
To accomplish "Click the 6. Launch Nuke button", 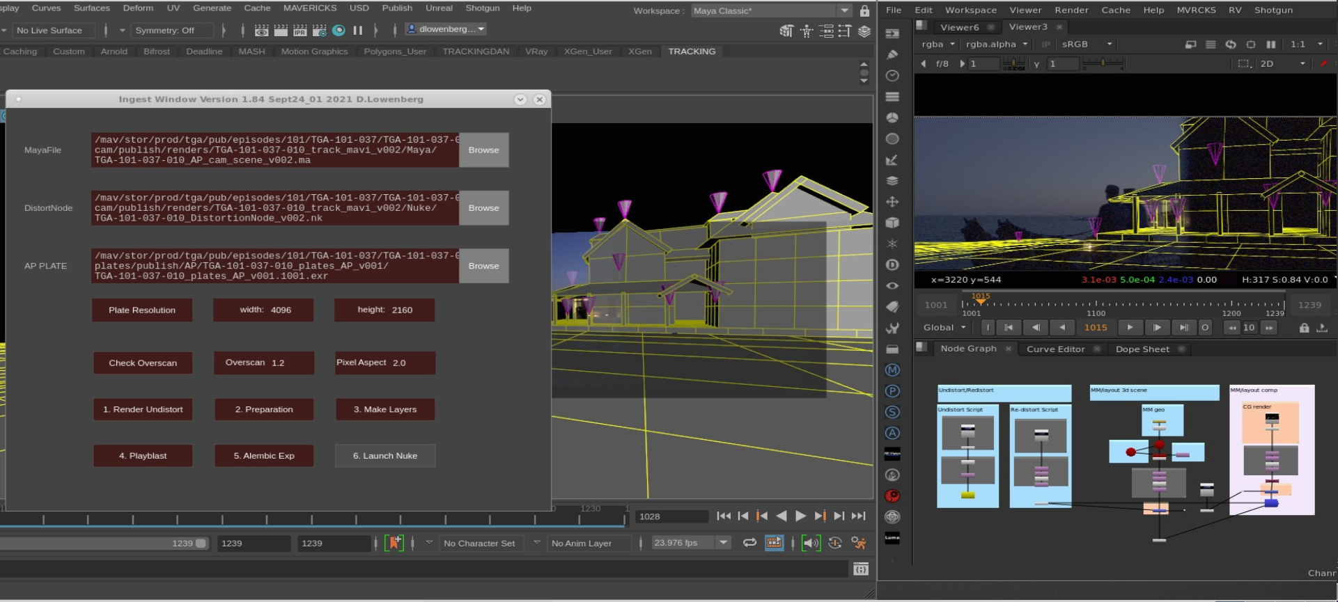I will tap(385, 456).
